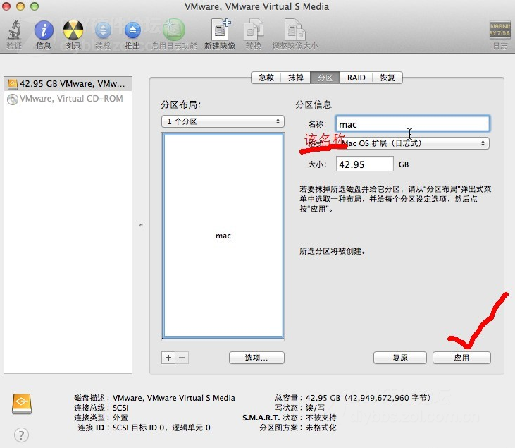Click the disk description VMware Virtual S Media text
The width and height of the screenshot is (515, 448).
[174, 398]
